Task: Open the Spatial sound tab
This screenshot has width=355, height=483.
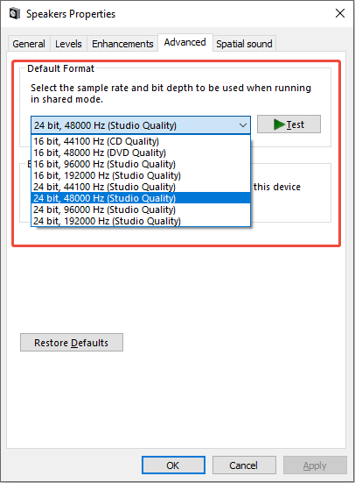Action: (244, 44)
